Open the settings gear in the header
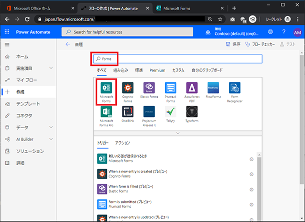This screenshot has height=222, width=305. [x=271, y=32]
